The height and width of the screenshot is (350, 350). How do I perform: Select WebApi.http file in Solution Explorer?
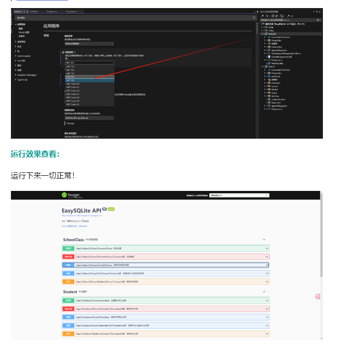tap(277, 63)
